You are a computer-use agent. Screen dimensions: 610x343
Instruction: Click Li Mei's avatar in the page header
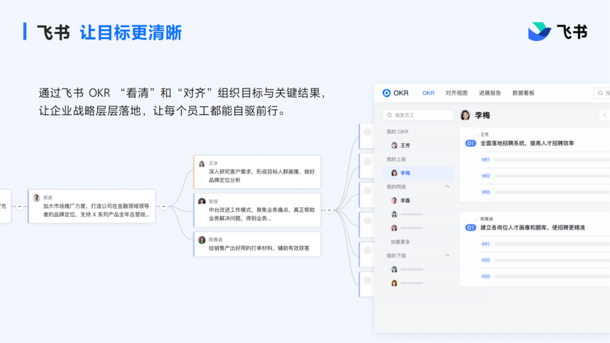coord(465,115)
